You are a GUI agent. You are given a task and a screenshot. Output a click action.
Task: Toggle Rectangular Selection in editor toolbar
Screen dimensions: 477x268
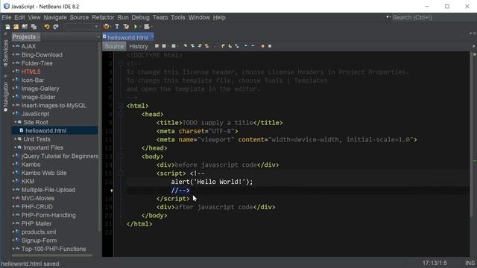tap(214, 46)
